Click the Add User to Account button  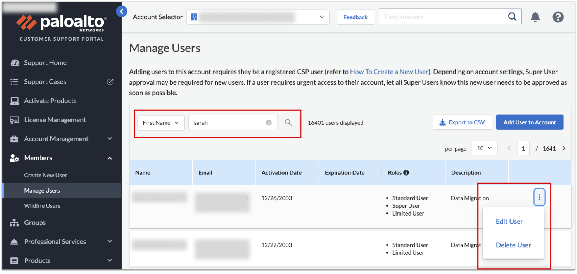[529, 122]
